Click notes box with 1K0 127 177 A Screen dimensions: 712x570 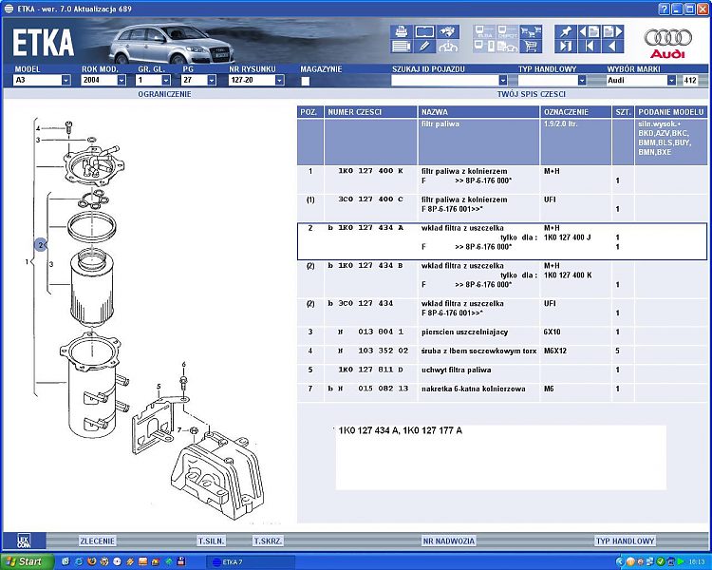tap(501, 457)
